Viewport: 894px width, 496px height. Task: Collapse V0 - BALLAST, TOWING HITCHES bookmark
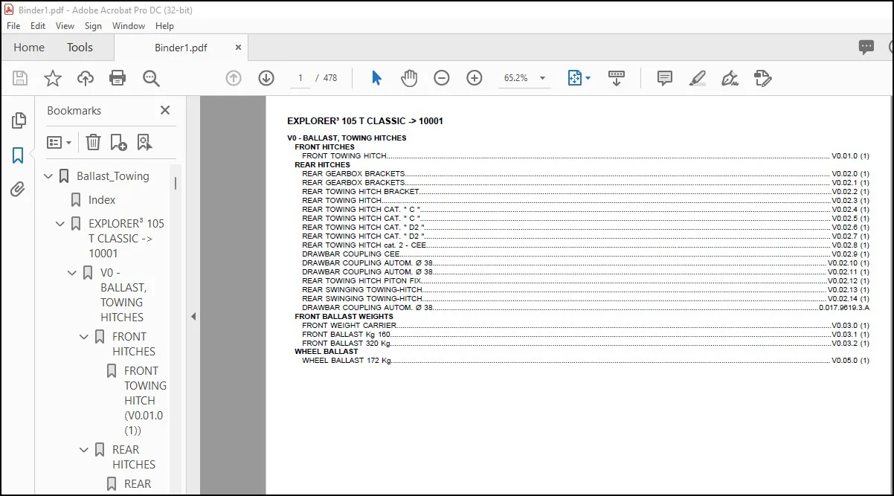pyautogui.click(x=72, y=273)
